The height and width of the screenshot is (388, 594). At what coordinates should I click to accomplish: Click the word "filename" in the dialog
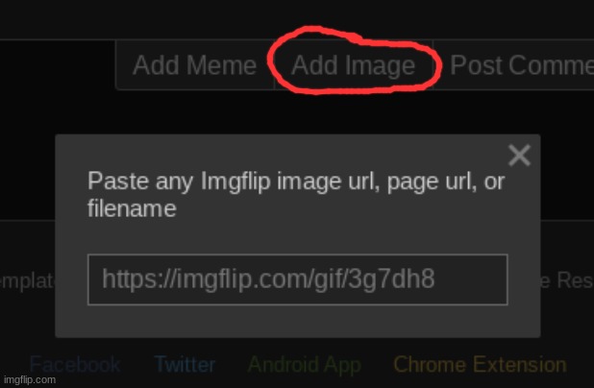pyautogui.click(x=132, y=208)
